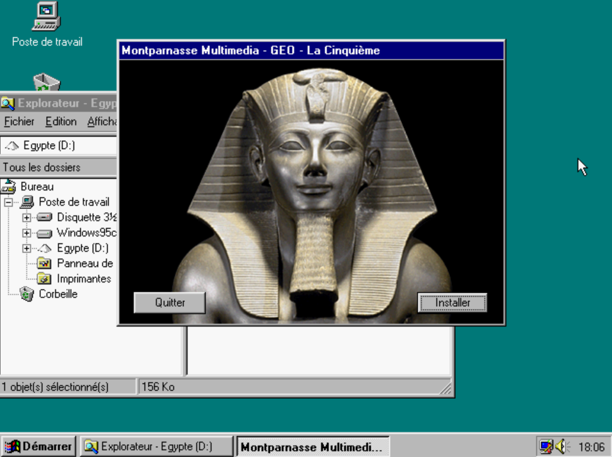This screenshot has height=457, width=612.
Task: Select the Disquette floppy drive icon
Action: (x=45, y=217)
